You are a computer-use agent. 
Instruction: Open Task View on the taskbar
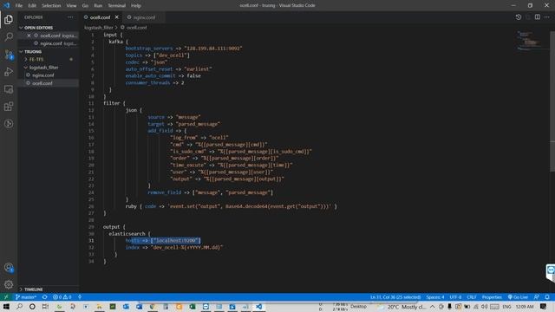click(45, 307)
